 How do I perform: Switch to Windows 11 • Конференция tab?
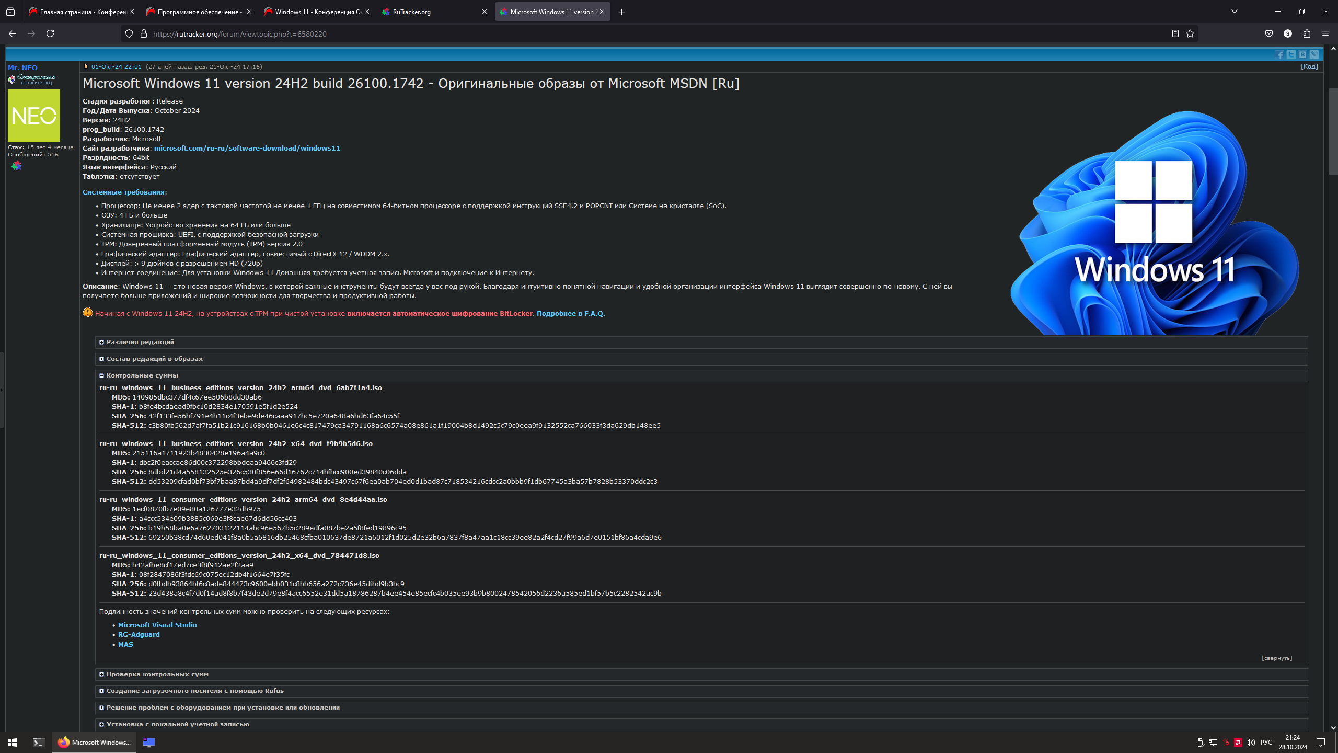(x=314, y=12)
